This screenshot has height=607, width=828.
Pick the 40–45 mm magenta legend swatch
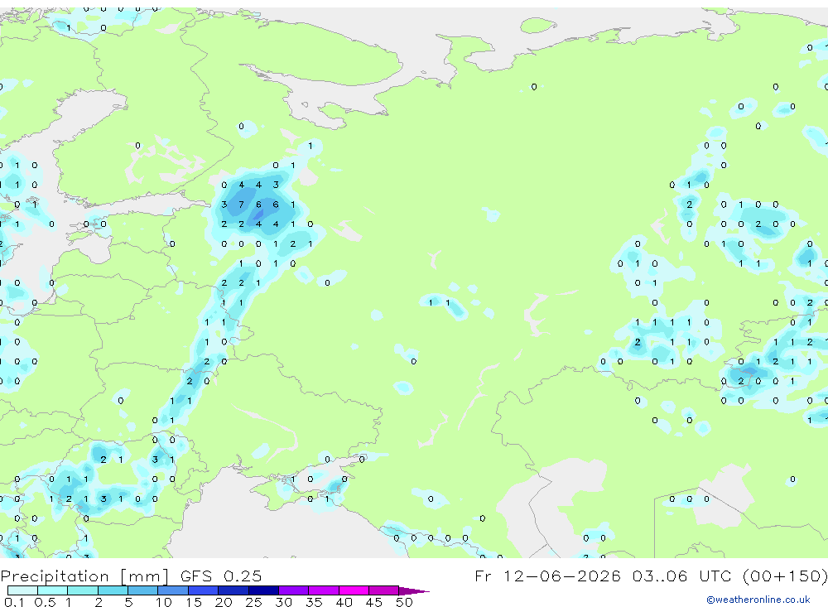[354, 590]
